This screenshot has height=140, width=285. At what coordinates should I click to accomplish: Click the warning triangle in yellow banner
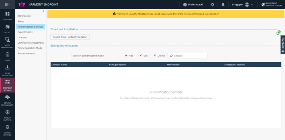(x=114, y=14)
